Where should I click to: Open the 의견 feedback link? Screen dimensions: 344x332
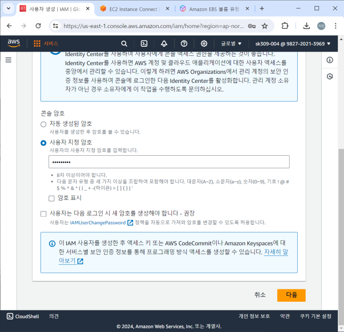point(54,316)
